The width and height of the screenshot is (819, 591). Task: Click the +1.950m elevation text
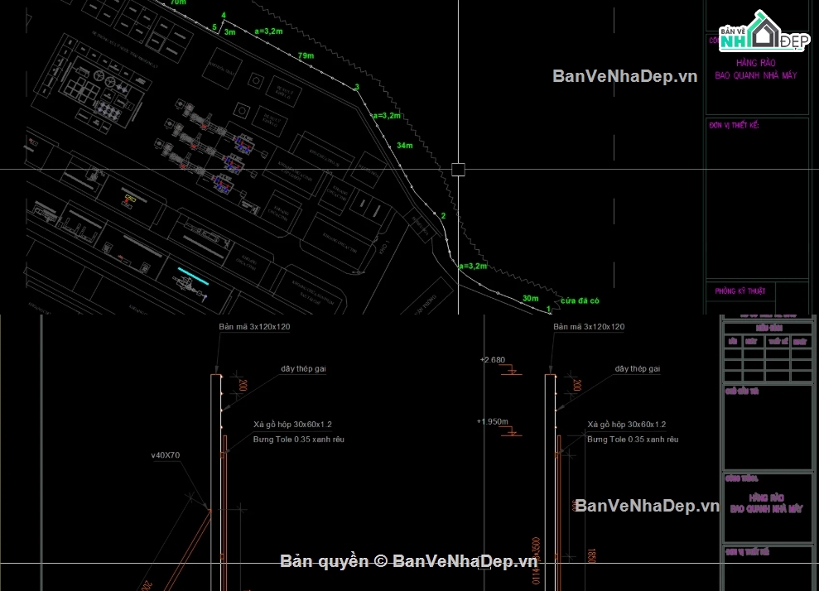(493, 421)
